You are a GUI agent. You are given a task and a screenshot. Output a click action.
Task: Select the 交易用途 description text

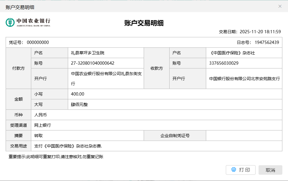coord(68,146)
